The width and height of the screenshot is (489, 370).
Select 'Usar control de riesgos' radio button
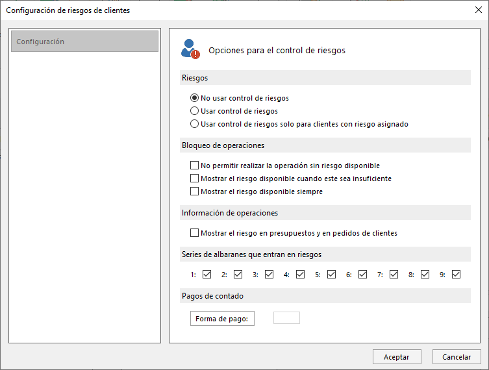[x=194, y=111]
